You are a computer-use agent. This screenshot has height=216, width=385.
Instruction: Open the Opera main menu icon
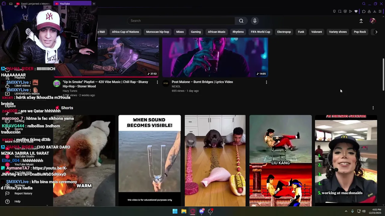(x=4, y=4)
